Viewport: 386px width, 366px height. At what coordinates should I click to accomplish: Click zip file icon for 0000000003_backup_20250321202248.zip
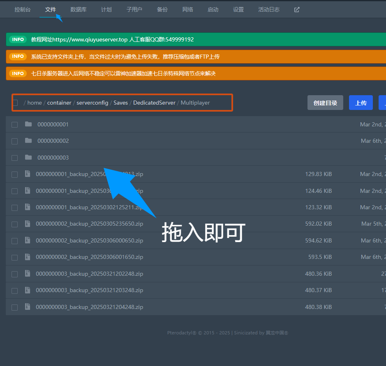click(x=28, y=273)
